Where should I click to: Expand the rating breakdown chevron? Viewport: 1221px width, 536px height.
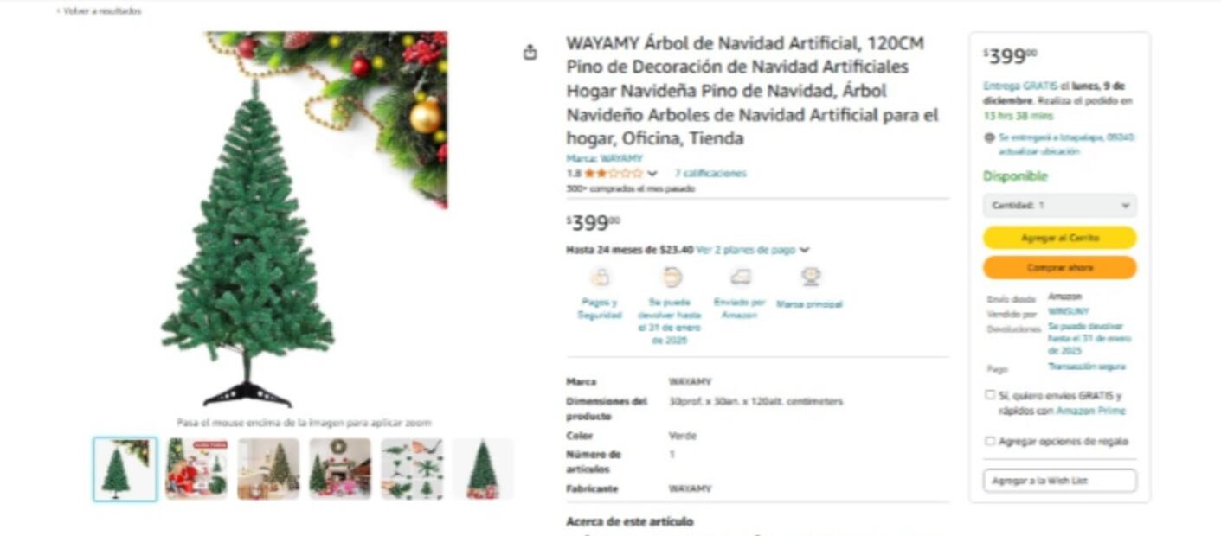[652, 174]
